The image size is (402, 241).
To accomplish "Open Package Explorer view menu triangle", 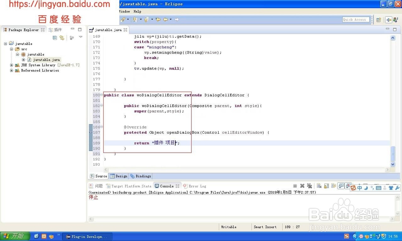I will click(x=81, y=37).
